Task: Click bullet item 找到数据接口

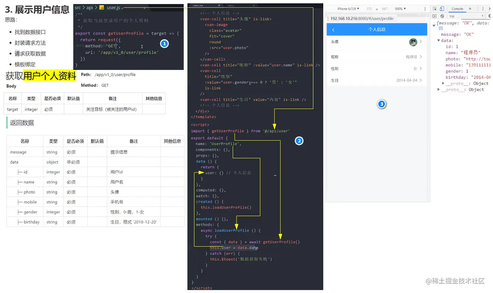Action: click(30, 32)
